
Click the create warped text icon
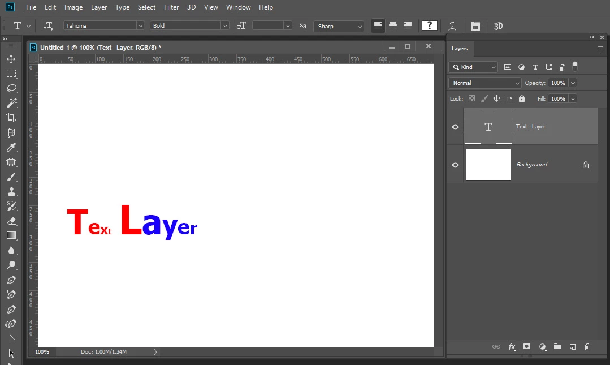[452, 25]
